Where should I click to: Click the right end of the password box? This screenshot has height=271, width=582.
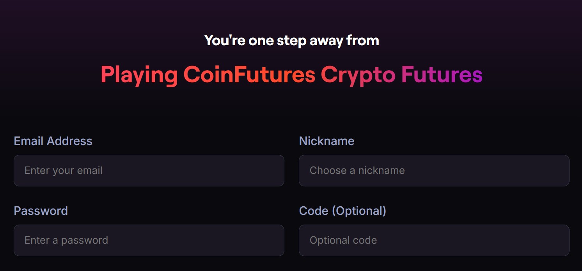point(273,240)
